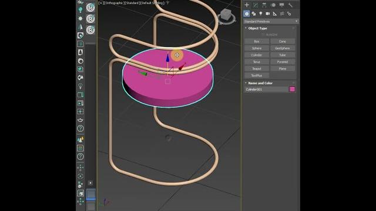376x211 pixels.
Task: Open the Display command panel tab
Action: pyautogui.click(x=282, y=5)
